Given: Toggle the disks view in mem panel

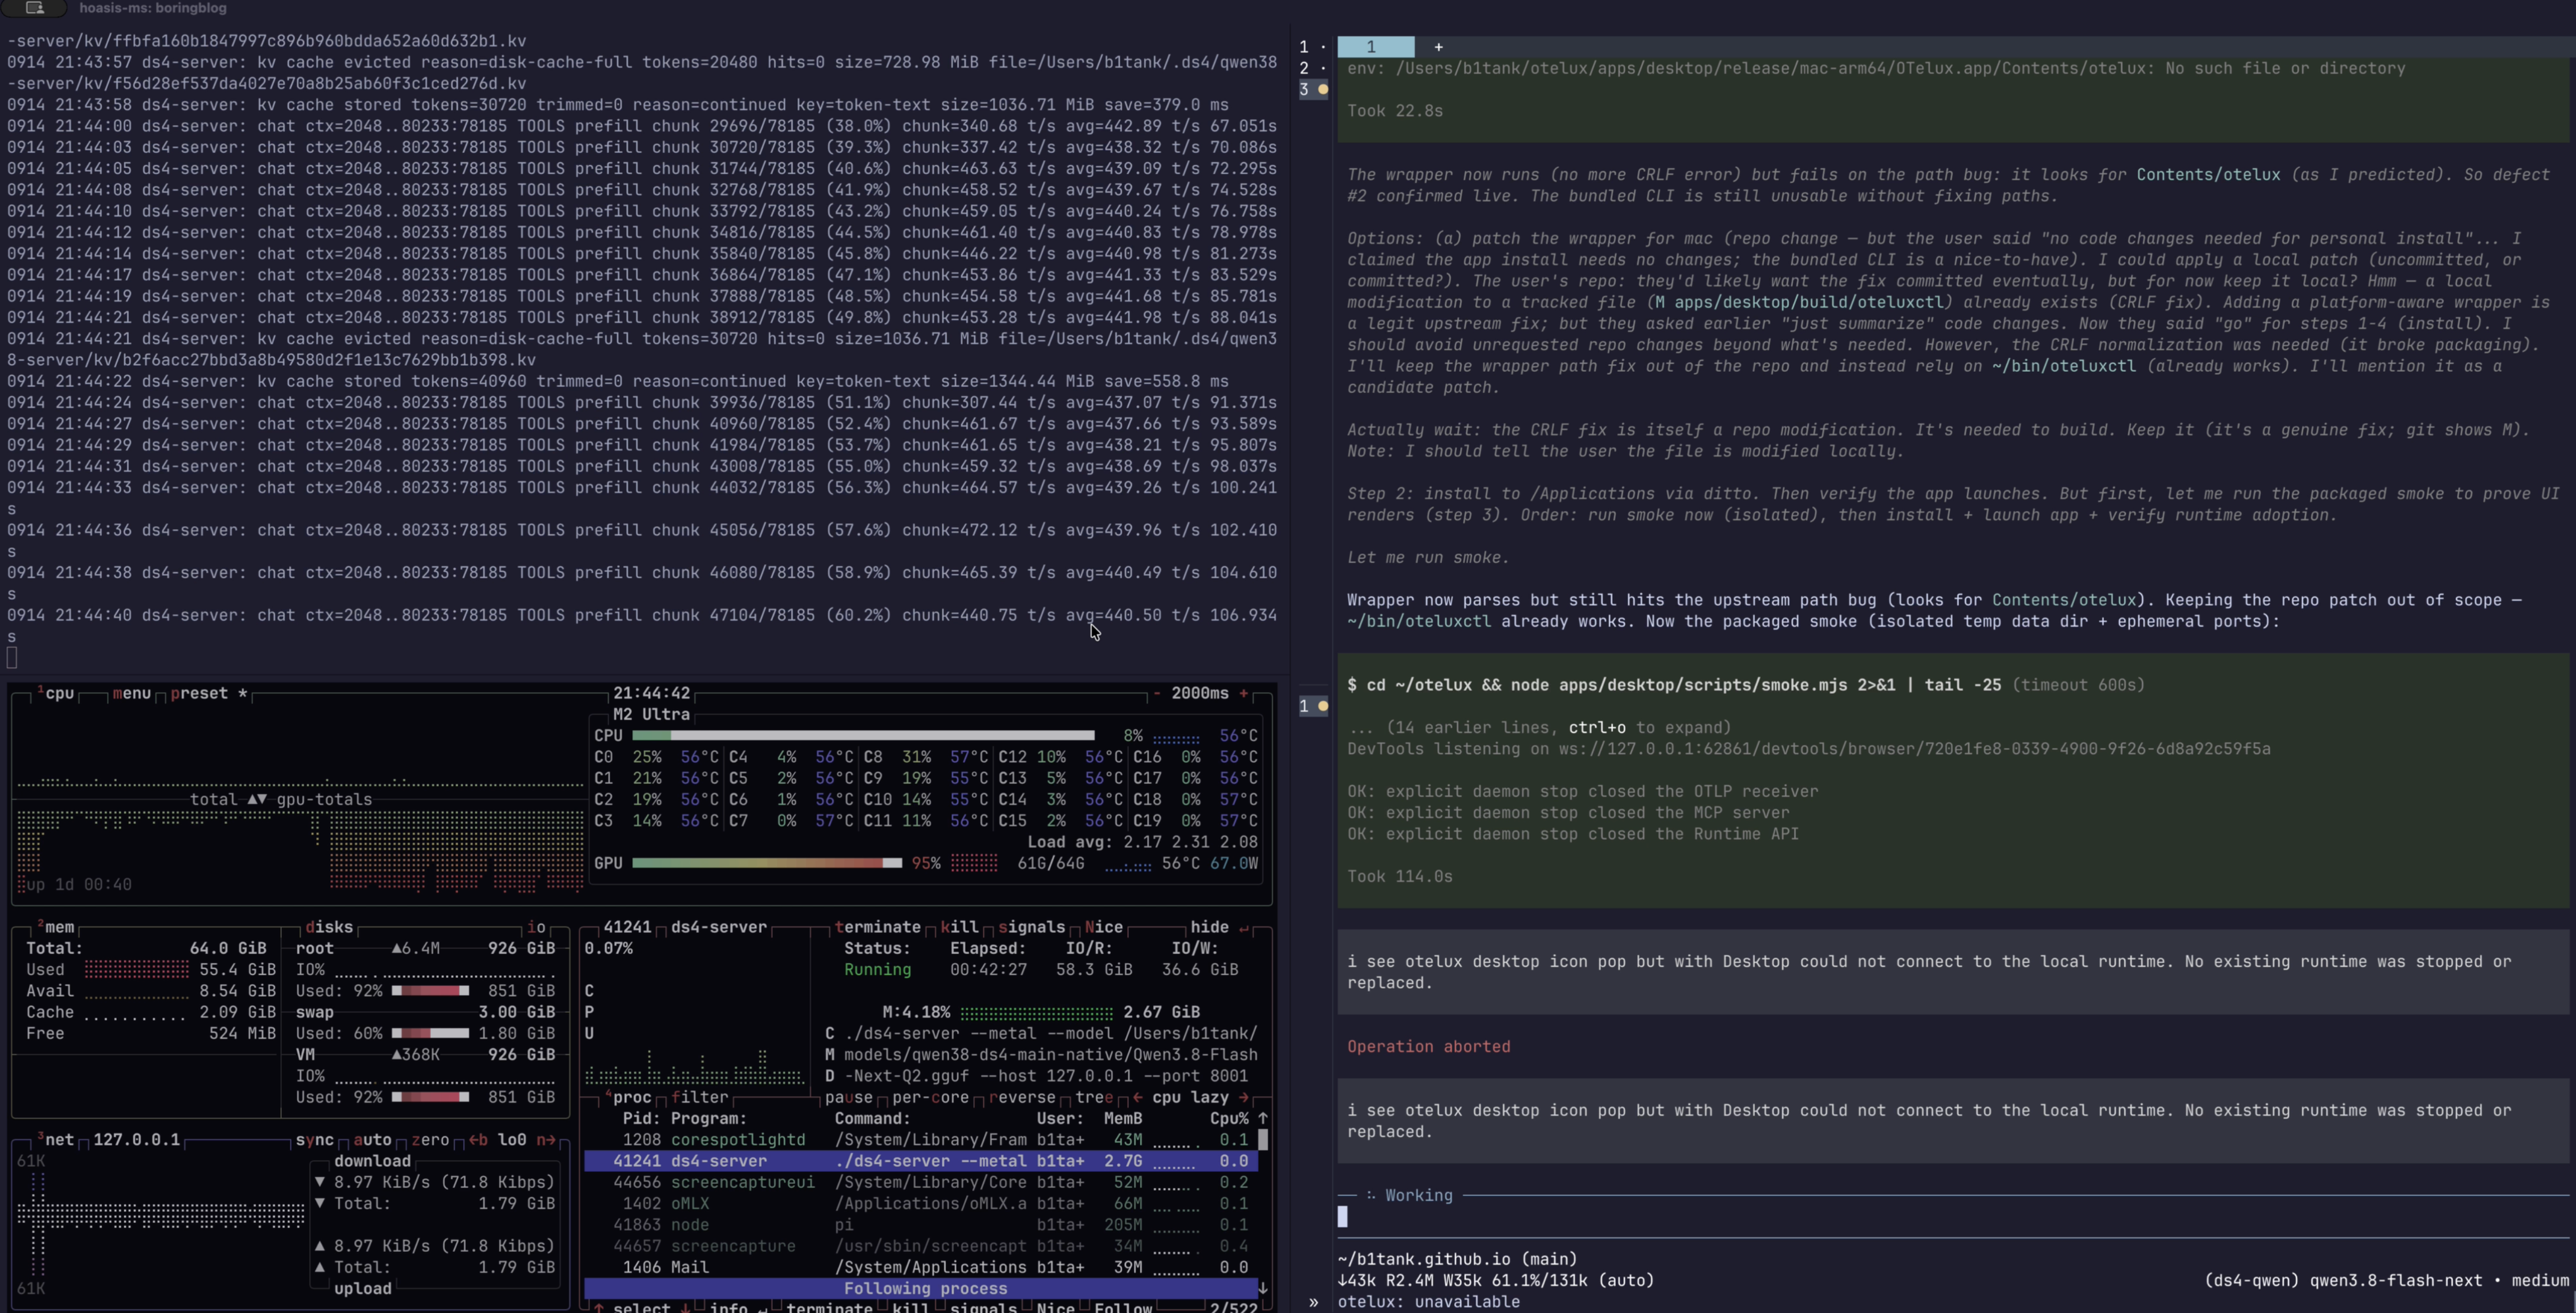Looking at the screenshot, I should [329, 928].
